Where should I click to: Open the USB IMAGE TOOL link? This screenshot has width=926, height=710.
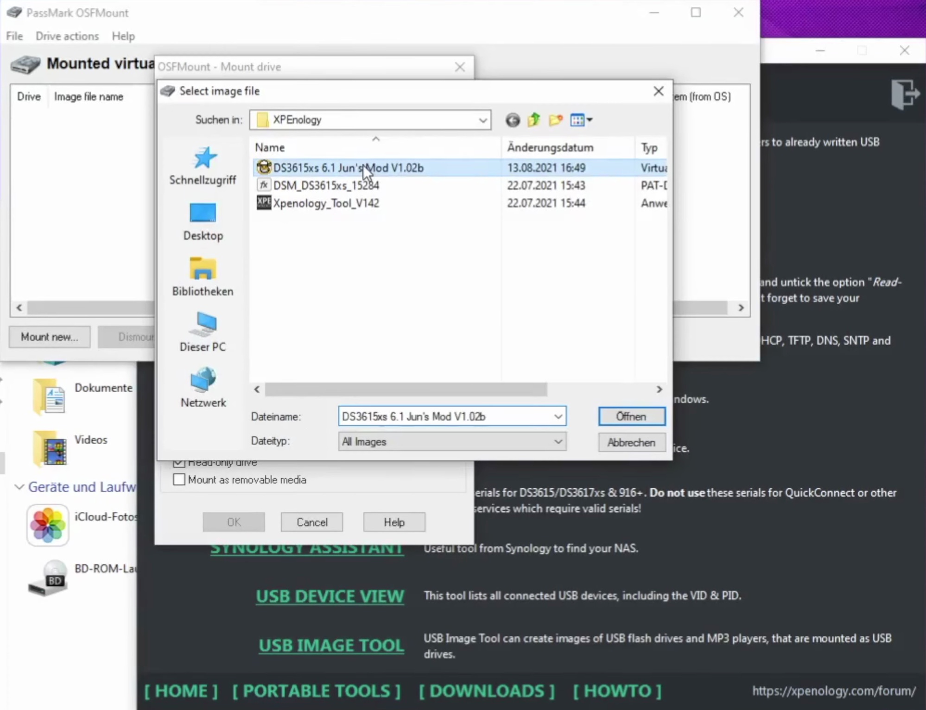click(331, 646)
